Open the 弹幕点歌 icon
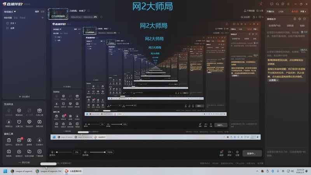Viewport: 311px width, 175px height. pyautogui.click(x=40, y=122)
